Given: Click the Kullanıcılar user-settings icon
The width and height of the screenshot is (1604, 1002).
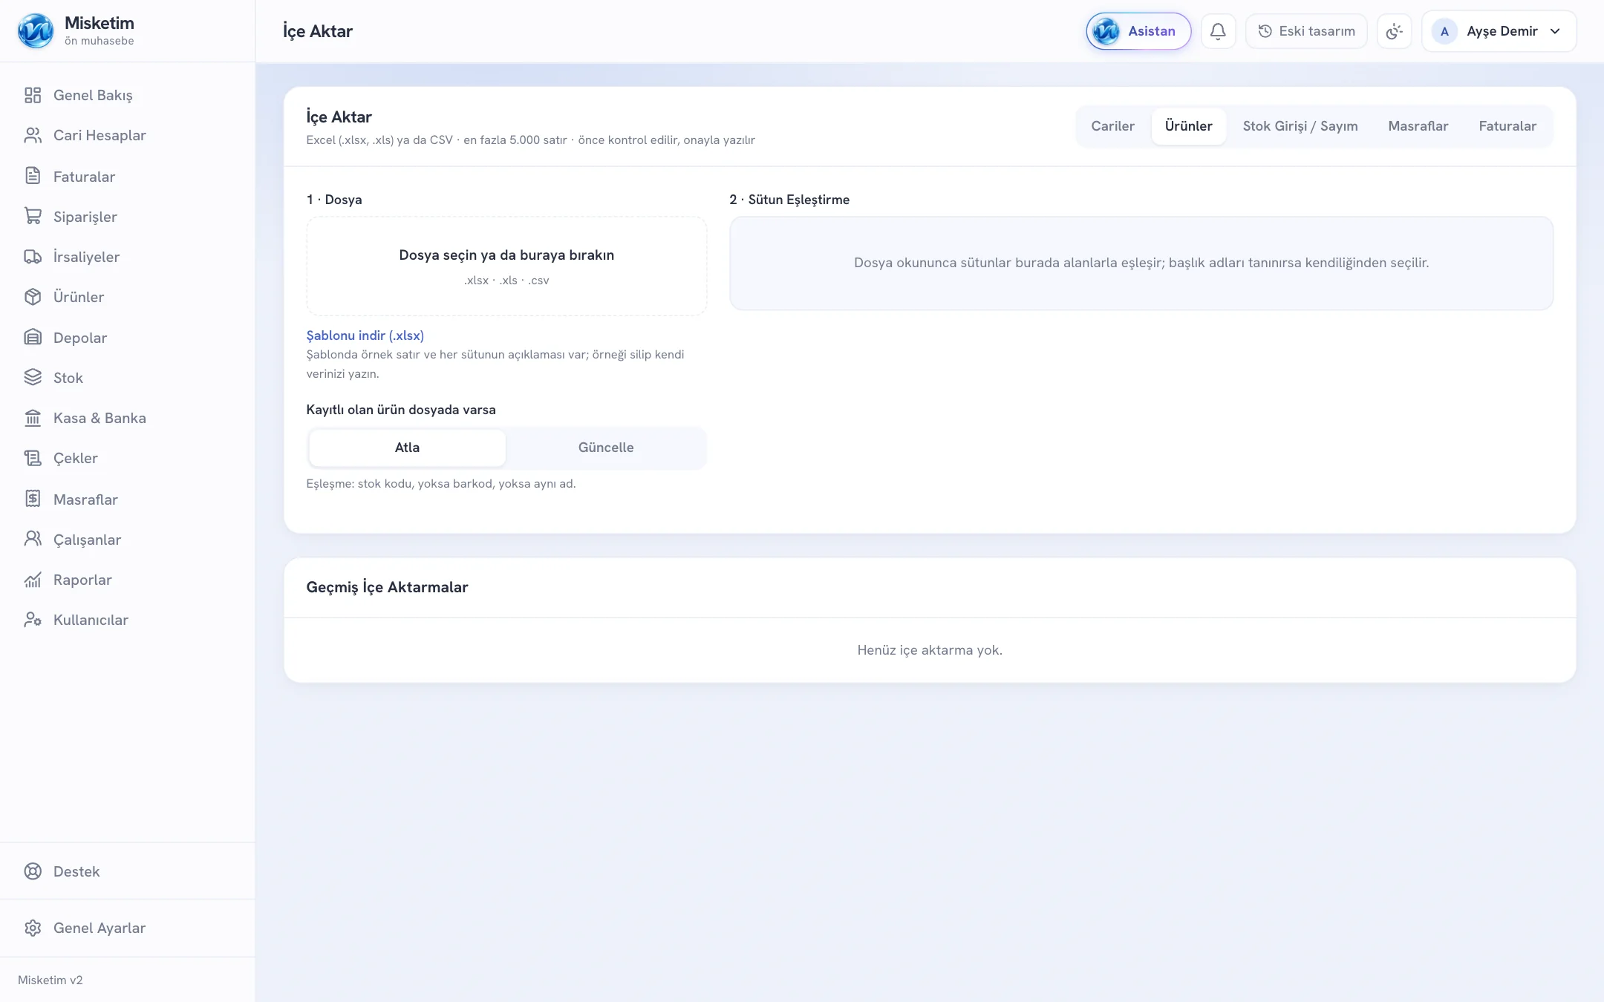Looking at the screenshot, I should (x=33, y=620).
